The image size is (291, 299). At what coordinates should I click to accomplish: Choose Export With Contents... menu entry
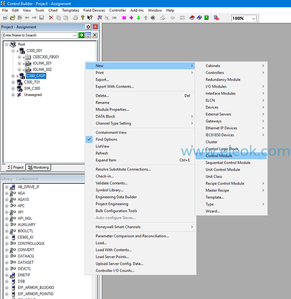click(140, 86)
